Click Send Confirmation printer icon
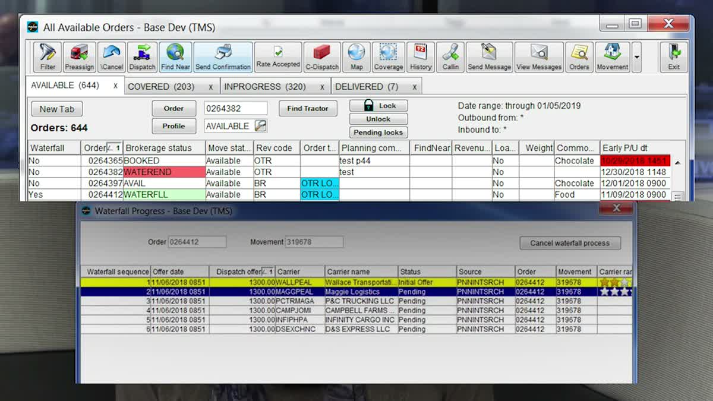 tap(223, 57)
